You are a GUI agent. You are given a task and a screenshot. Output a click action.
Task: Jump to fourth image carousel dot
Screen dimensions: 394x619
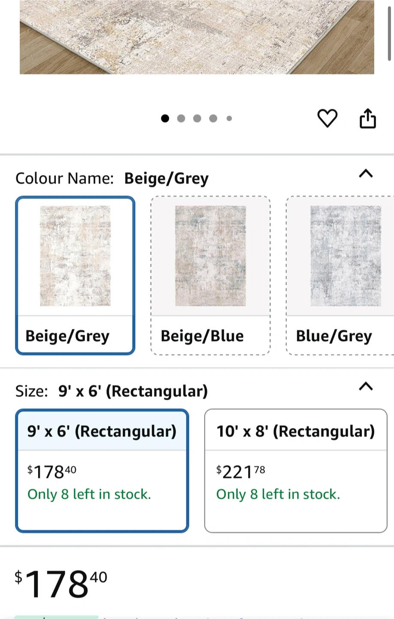tap(213, 118)
